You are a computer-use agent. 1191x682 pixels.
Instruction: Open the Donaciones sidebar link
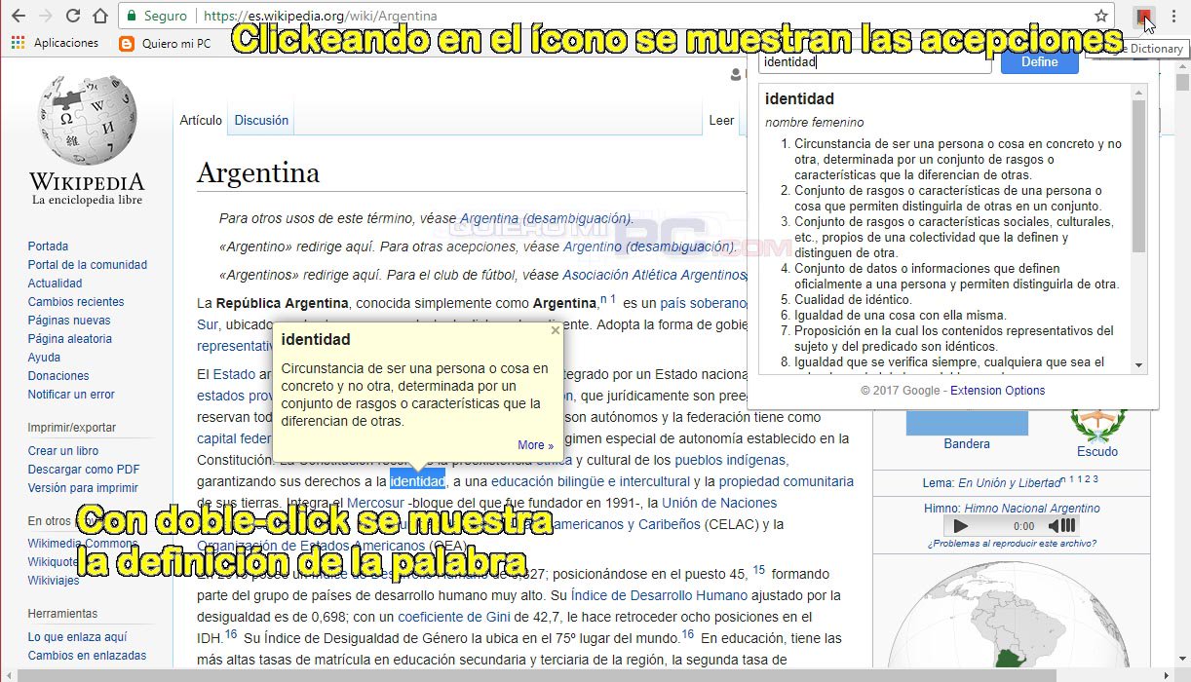(x=58, y=376)
